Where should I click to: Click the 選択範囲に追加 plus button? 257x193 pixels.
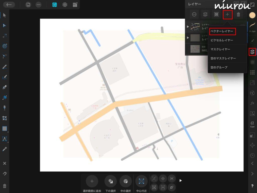click(x=92, y=181)
